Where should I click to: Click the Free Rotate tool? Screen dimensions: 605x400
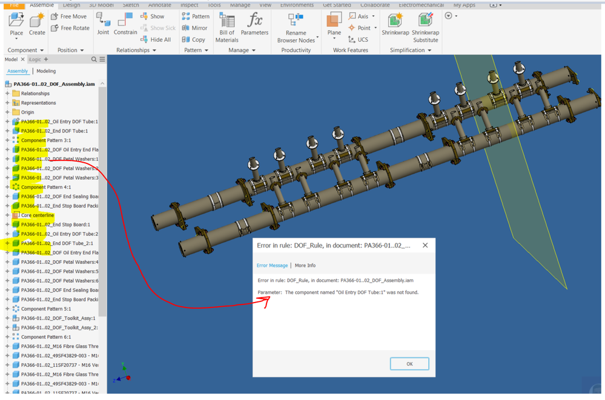click(70, 28)
